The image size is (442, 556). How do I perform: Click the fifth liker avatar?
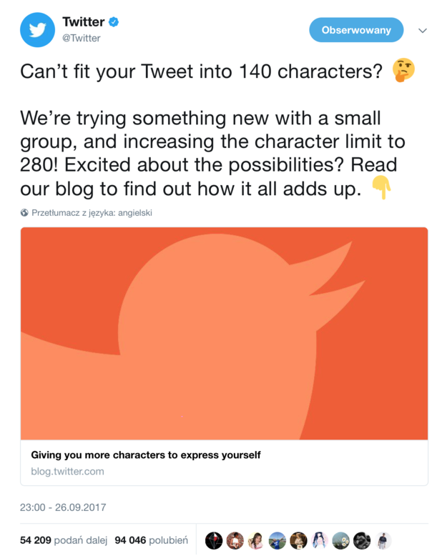pos(298,541)
